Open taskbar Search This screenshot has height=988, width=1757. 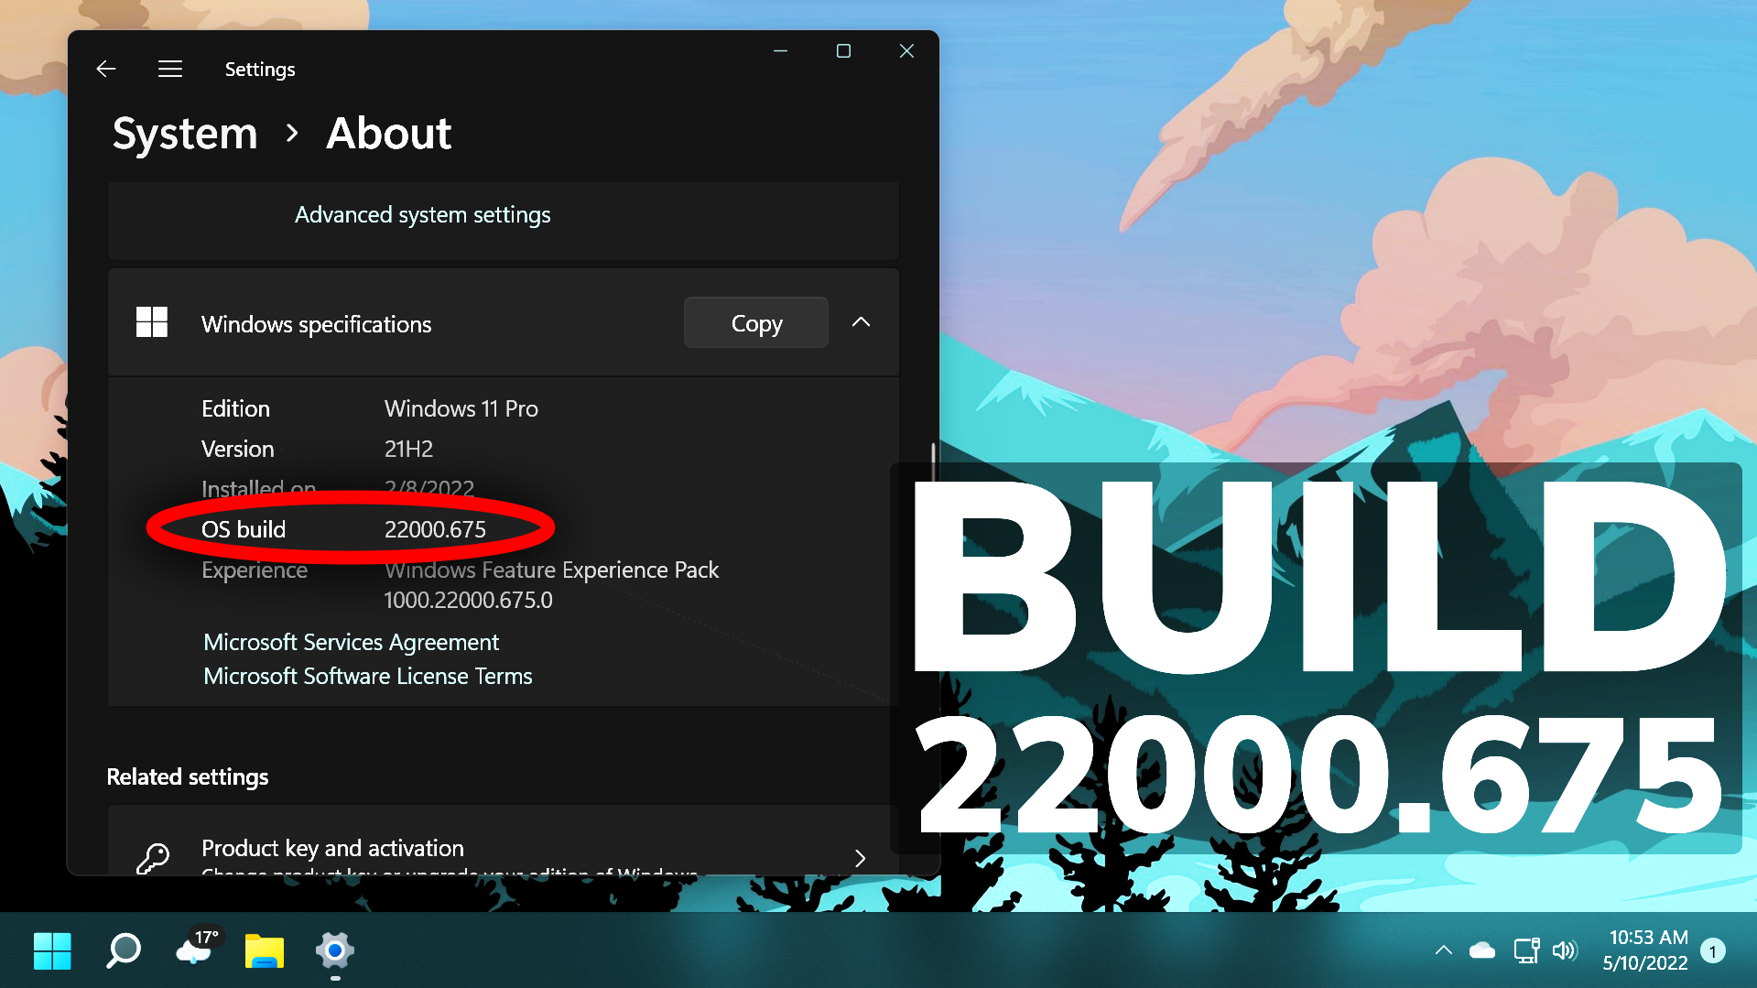coord(124,950)
